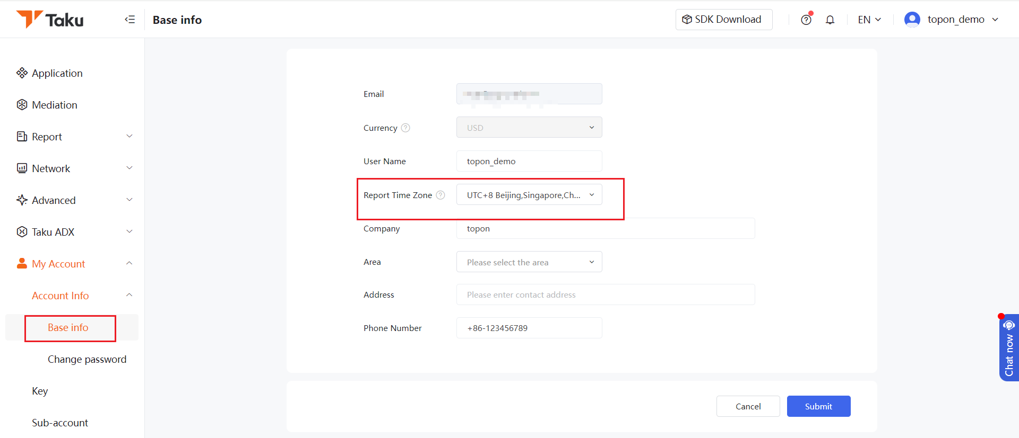Focus the Company input field
1019x438 pixels.
pos(606,228)
